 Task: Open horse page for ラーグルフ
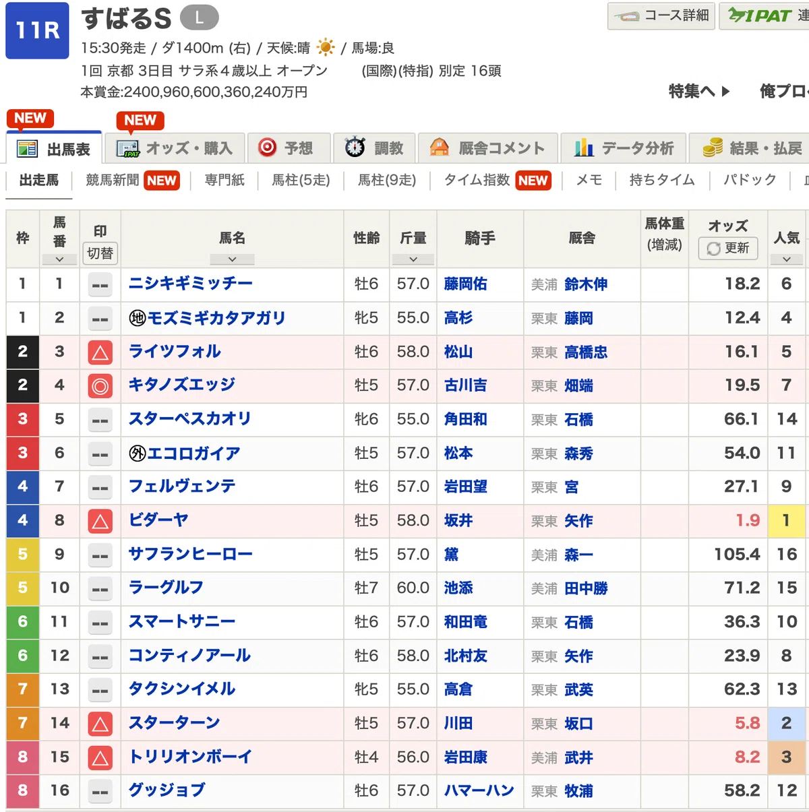point(166,588)
